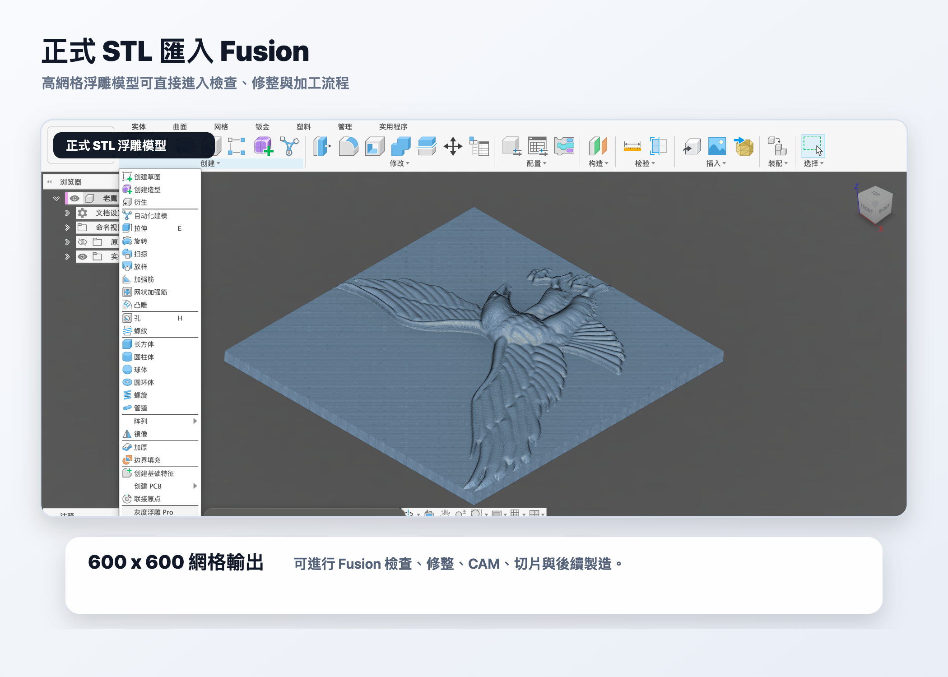Collapse the 老鹰 root tree node
The width and height of the screenshot is (948, 677).
(56, 198)
